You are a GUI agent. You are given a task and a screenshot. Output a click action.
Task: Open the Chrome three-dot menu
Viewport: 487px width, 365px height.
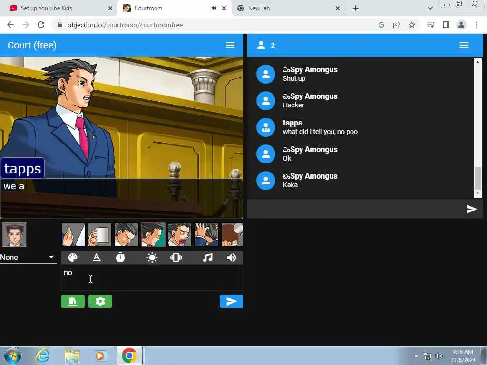tap(477, 25)
